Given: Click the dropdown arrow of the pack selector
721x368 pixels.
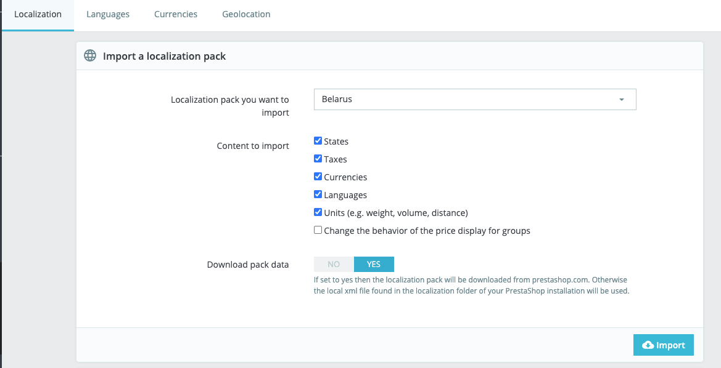Looking at the screenshot, I should [621, 100].
